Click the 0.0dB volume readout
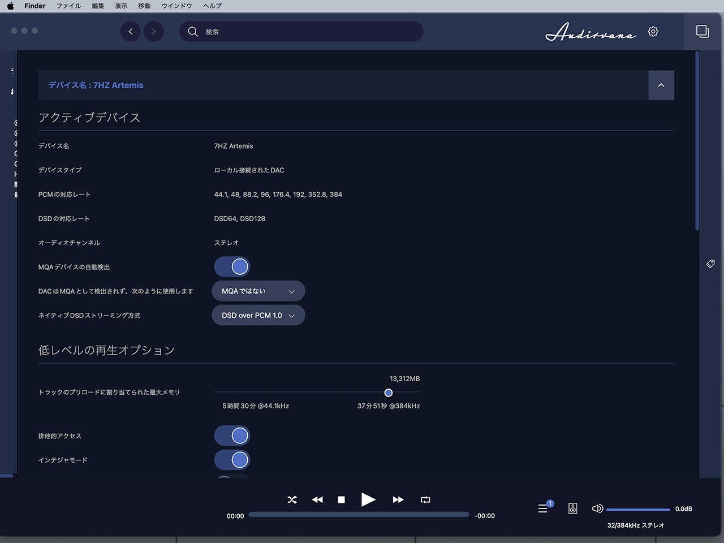The height and width of the screenshot is (543, 724). pyautogui.click(x=684, y=509)
